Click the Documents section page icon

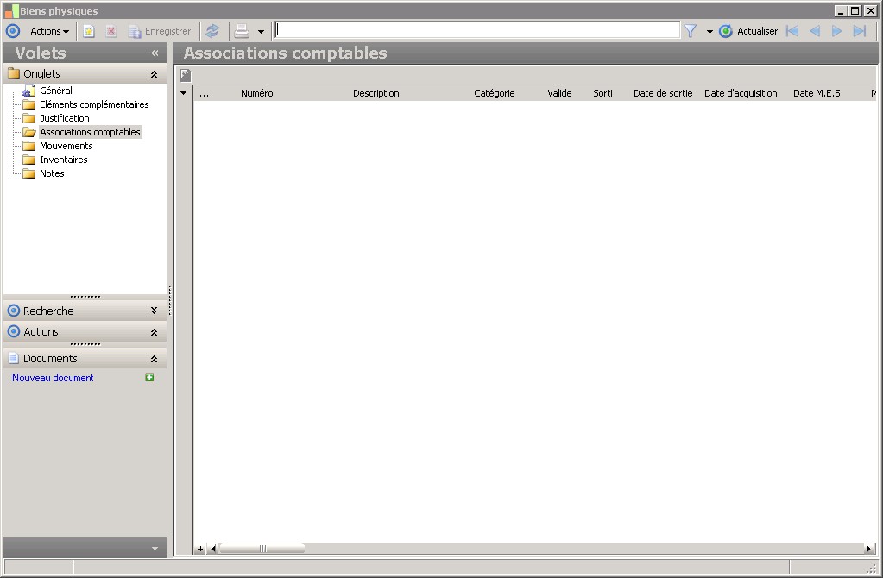point(14,359)
